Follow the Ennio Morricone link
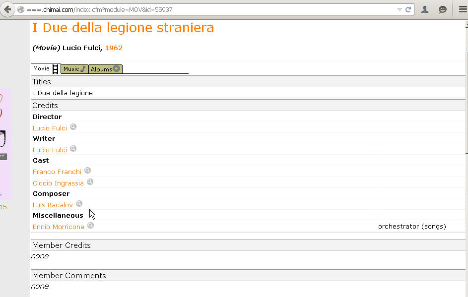The height and width of the screenshot is (297, 468). click(x=59, y=227)
